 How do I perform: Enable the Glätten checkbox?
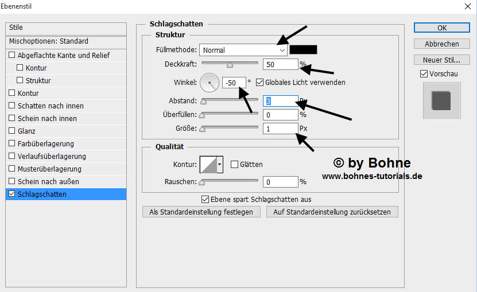tap(234, 165)
